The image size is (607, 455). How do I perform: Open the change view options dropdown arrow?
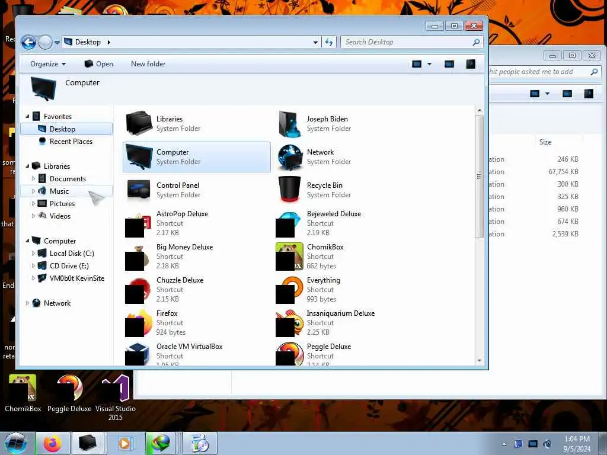[429, 64]
